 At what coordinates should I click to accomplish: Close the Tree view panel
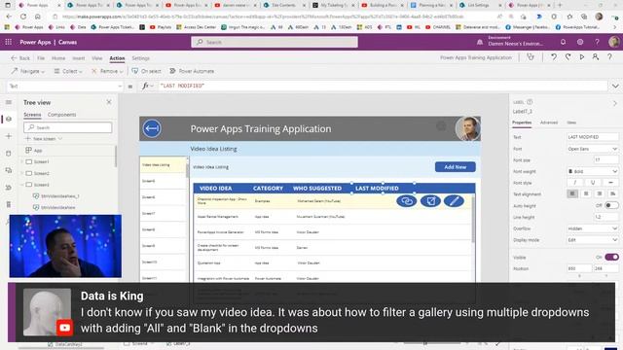109,102
